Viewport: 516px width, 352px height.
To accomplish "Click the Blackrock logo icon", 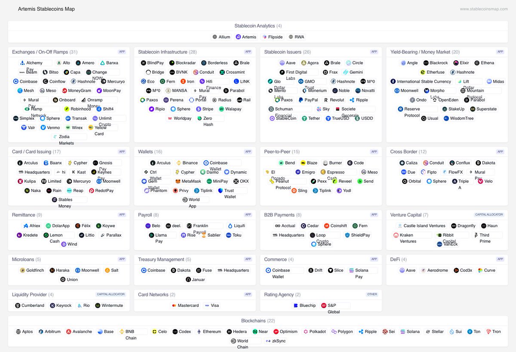I will click(x=426, y=63).
